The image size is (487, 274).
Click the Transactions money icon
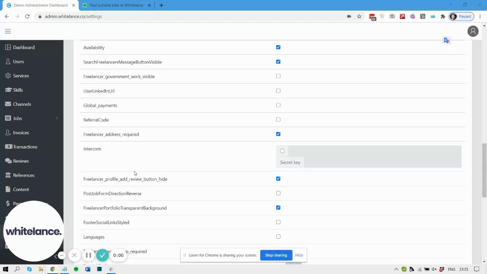tap(8, 147)
